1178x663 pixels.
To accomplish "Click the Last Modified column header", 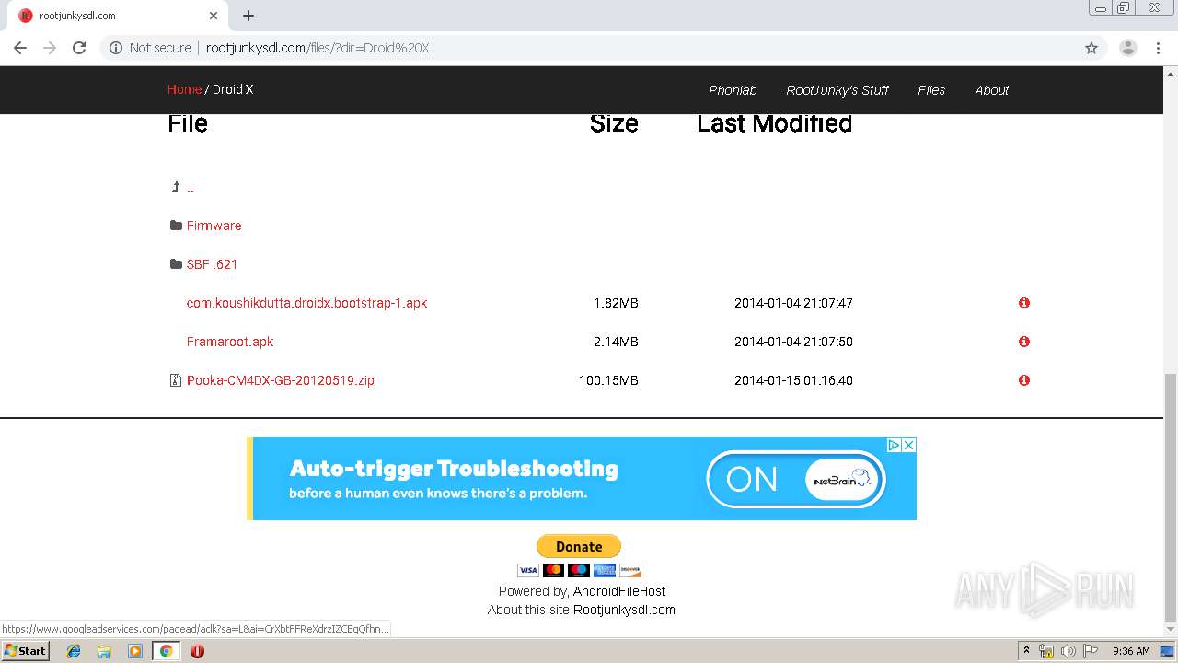I will pos(774,123).
